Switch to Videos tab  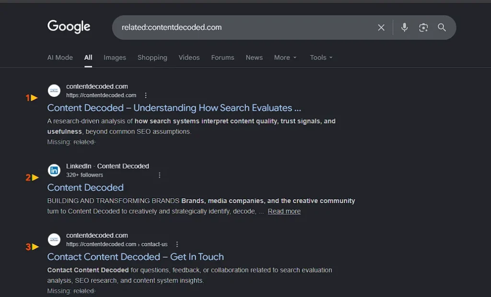(189, 57)
